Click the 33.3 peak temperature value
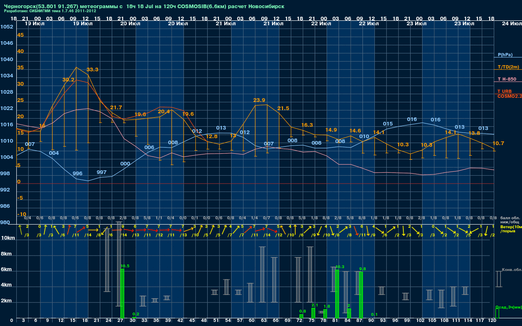This screenshot has height=326, width=522. tap(93, 70)
